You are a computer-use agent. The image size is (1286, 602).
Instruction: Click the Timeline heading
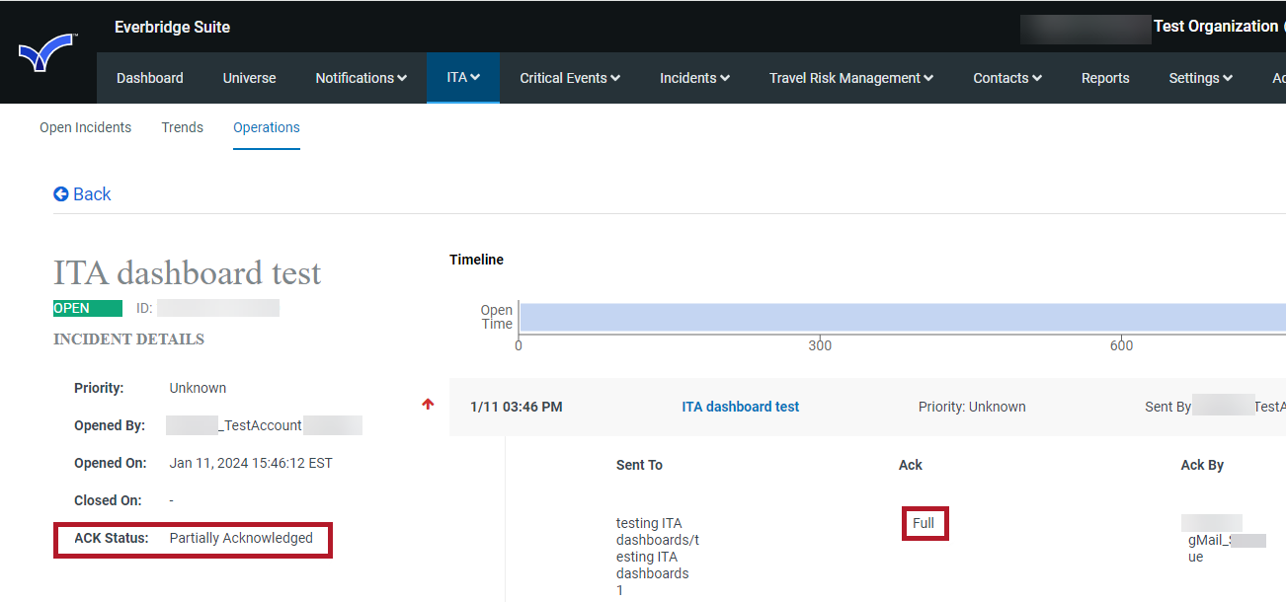(x=476, y=260)
